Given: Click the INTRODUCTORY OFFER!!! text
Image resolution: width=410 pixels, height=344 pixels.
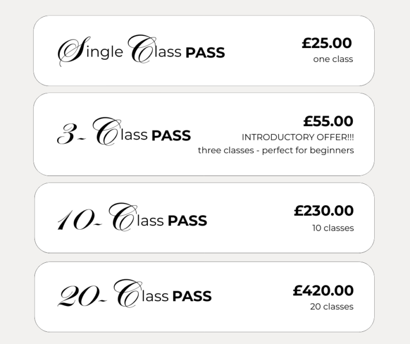Looking at the screenshot, I should (x=298, y=137).
